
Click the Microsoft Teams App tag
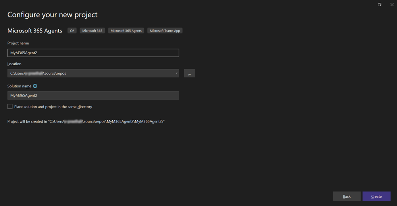tap(165, 30)
